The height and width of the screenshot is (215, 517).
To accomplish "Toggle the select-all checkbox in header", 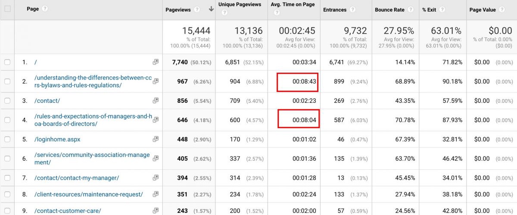I will (x=7, y=9).
